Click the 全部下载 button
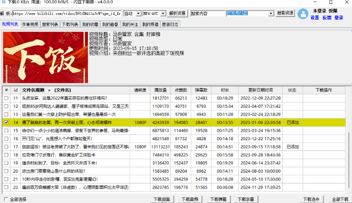The height and width of the screenshot is (203, 352). coord(340,199)
